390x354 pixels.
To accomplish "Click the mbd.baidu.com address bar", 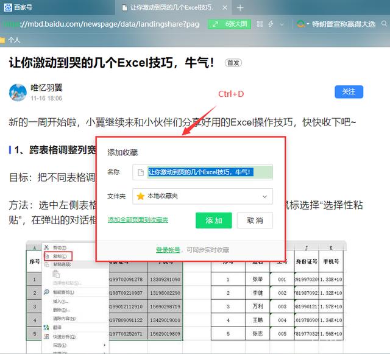I will pyautogui.click(x=102, y=24).
